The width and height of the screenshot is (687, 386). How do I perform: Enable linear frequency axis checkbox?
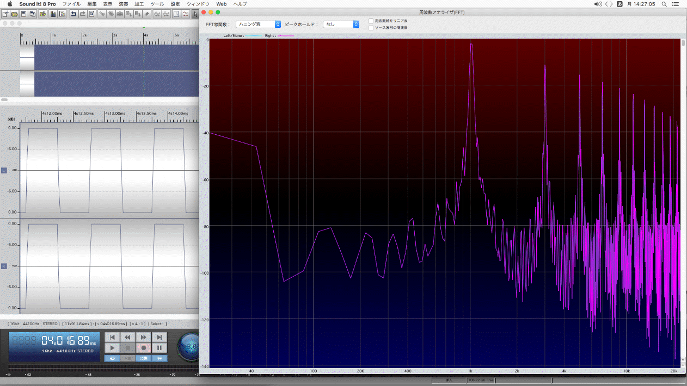371,21
